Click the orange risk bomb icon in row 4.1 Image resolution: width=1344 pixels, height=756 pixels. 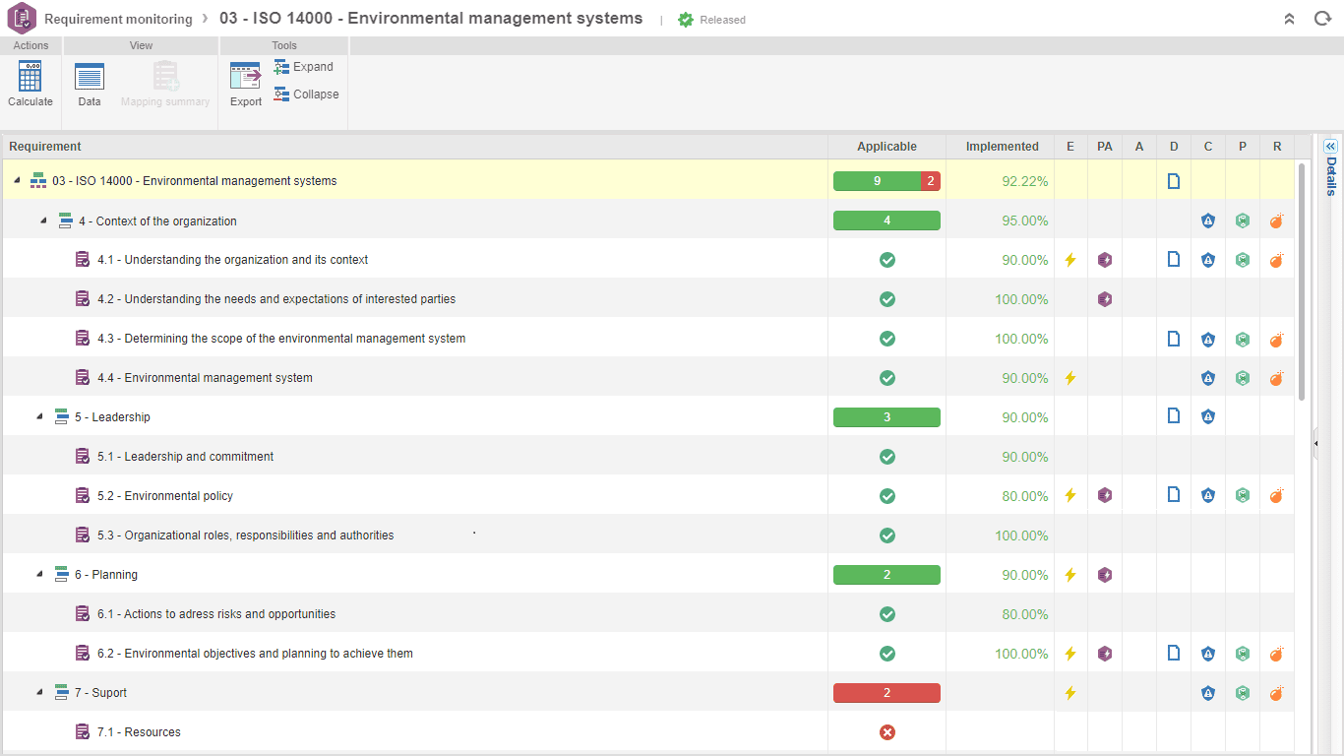click(1276, 260)
